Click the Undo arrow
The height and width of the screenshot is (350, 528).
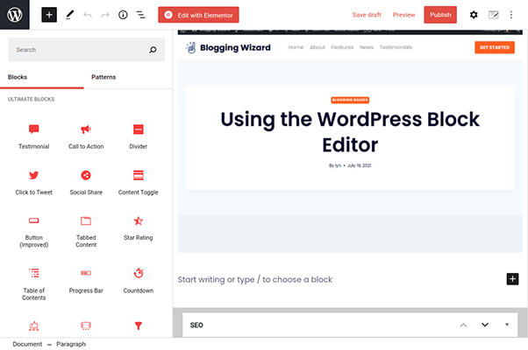88,15
